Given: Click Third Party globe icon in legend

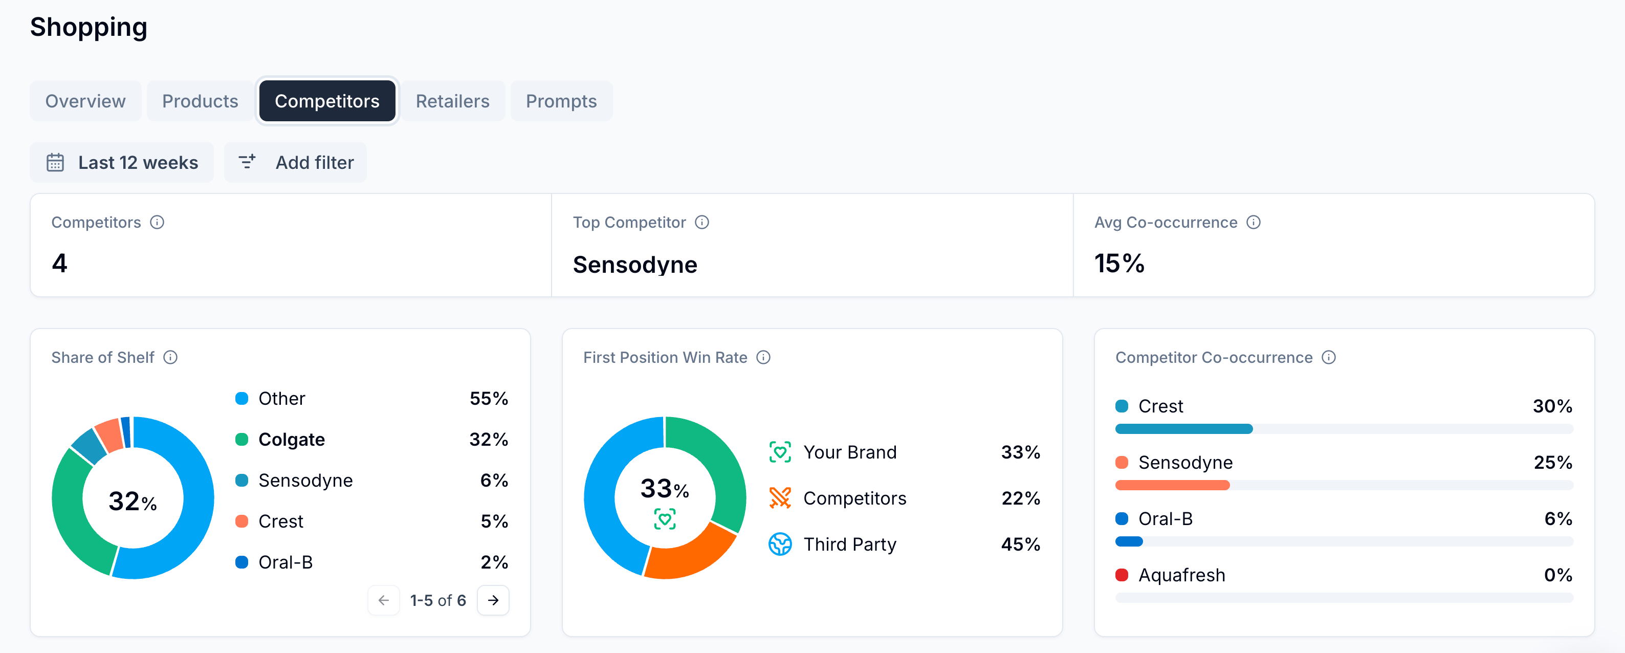Looking at the screenshot, I should pyautogui.click(x=780, y=544).
